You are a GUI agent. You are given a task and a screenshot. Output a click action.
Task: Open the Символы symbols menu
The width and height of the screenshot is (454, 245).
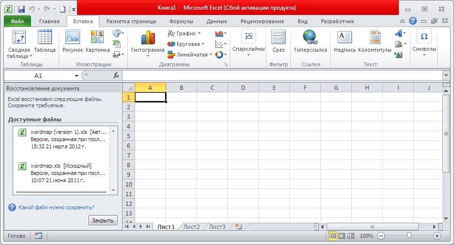[424, 43]
